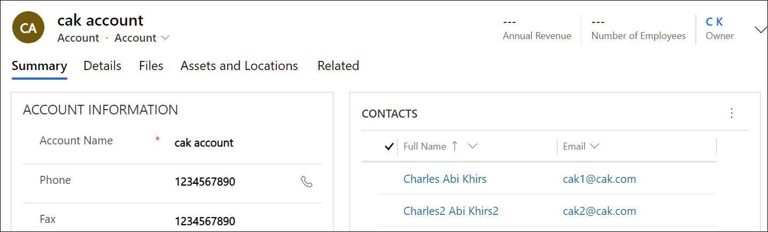Click the cak1@cak.com email link

tap(599, 179)
